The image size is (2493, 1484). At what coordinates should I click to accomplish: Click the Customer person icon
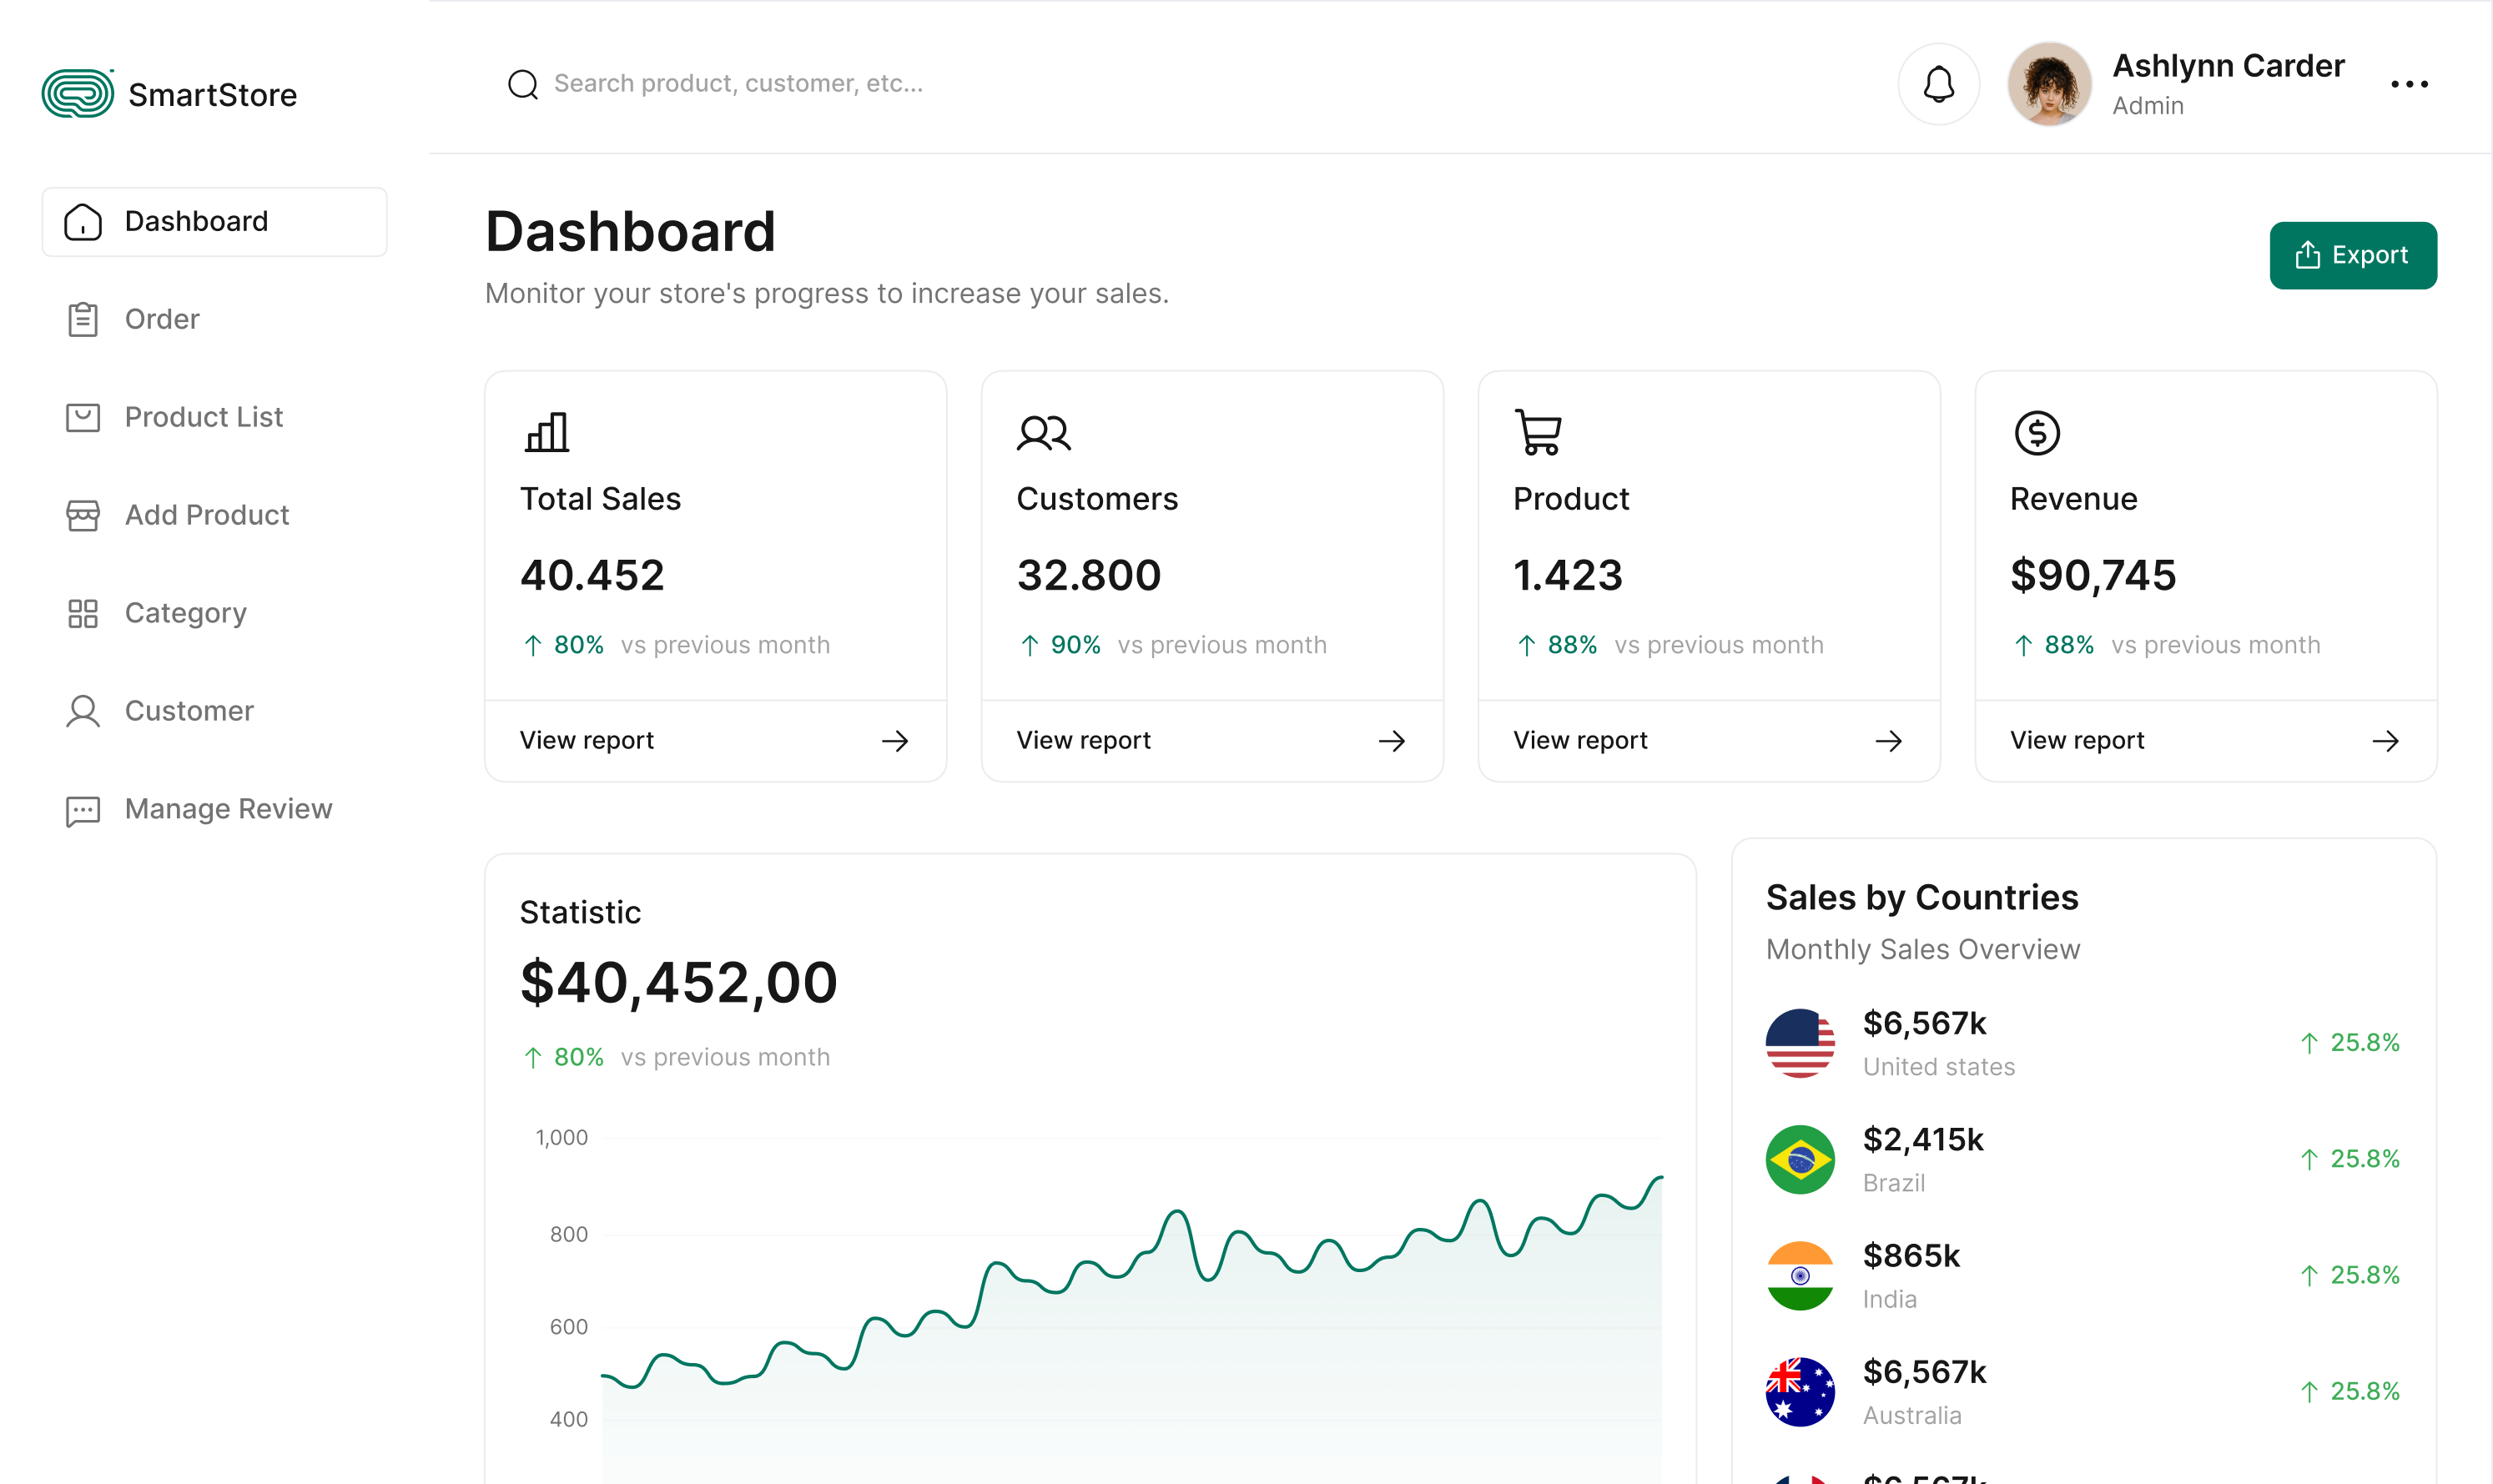tap(83, 712)
